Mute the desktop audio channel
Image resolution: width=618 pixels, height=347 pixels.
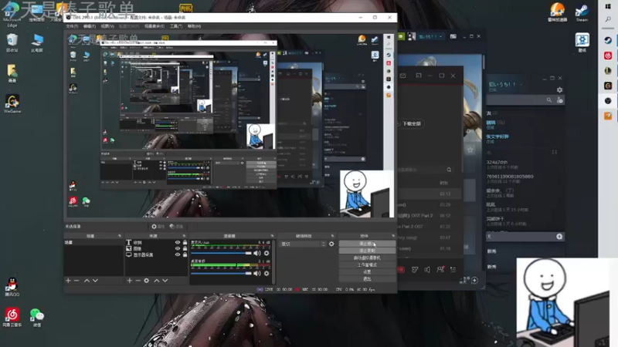pyautogui.click(x=257, y=273)
